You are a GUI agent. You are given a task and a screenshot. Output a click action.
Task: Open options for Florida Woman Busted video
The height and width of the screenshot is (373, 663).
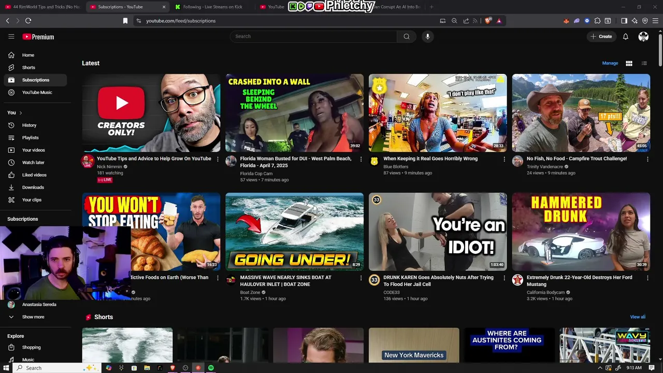[361, 159]
